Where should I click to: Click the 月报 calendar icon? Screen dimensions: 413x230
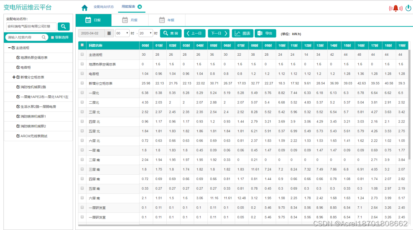(125, 20)
